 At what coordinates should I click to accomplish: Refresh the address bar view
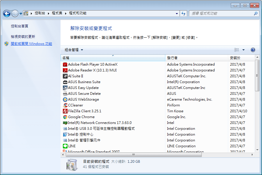(183, 13)
